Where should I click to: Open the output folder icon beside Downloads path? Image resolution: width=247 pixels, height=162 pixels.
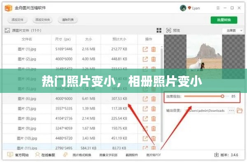click(x=240, y=111)
